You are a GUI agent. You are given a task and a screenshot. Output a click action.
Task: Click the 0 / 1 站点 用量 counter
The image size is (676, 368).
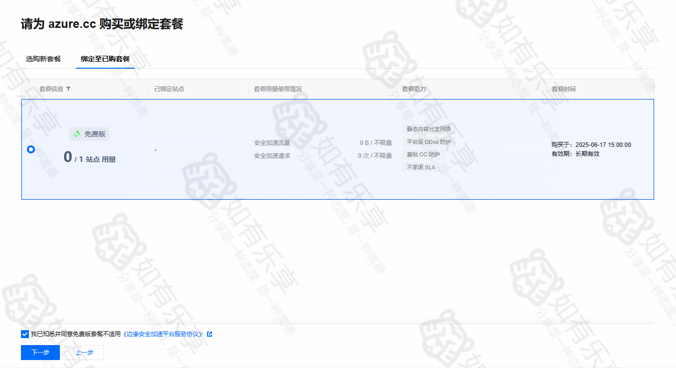pyautogui.click(x=90, y=158)
